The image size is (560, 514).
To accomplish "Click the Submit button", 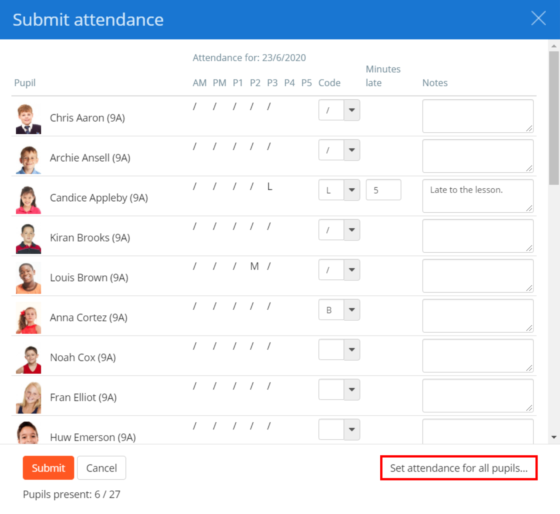I will tap(48, 468).
